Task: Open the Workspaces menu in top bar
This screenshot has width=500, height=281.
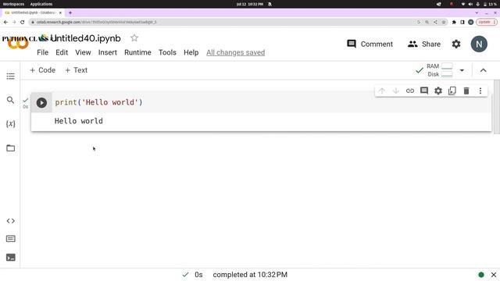Action: pyautogui.click(x=14, y=4)
